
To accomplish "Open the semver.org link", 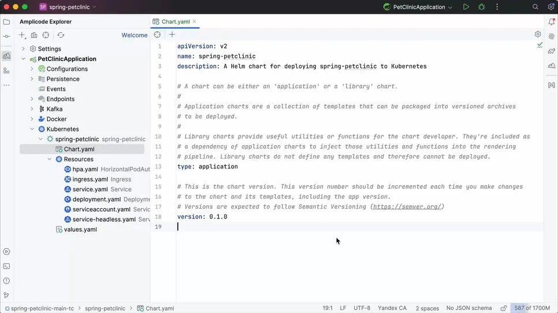I will pos(407,206).
